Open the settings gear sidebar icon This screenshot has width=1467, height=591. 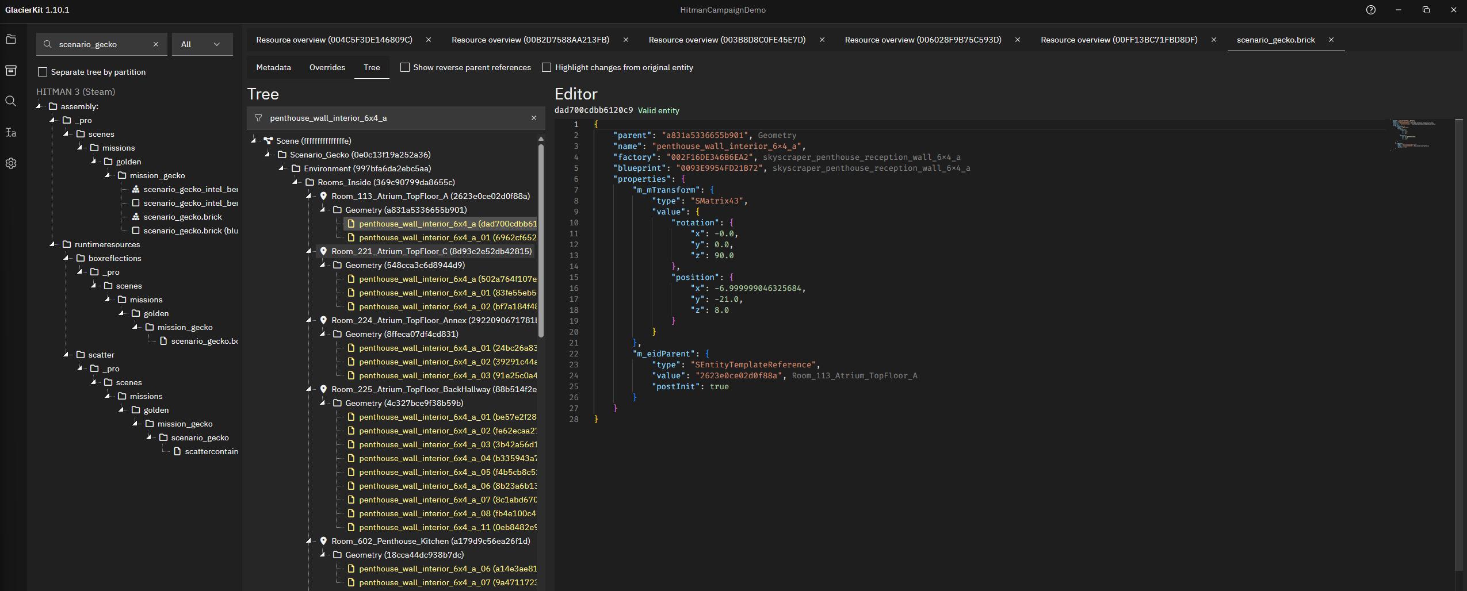[11, 163]
